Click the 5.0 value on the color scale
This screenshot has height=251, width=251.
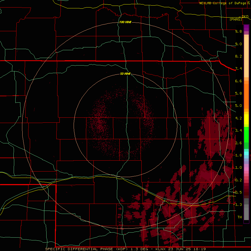pos(238,106)
